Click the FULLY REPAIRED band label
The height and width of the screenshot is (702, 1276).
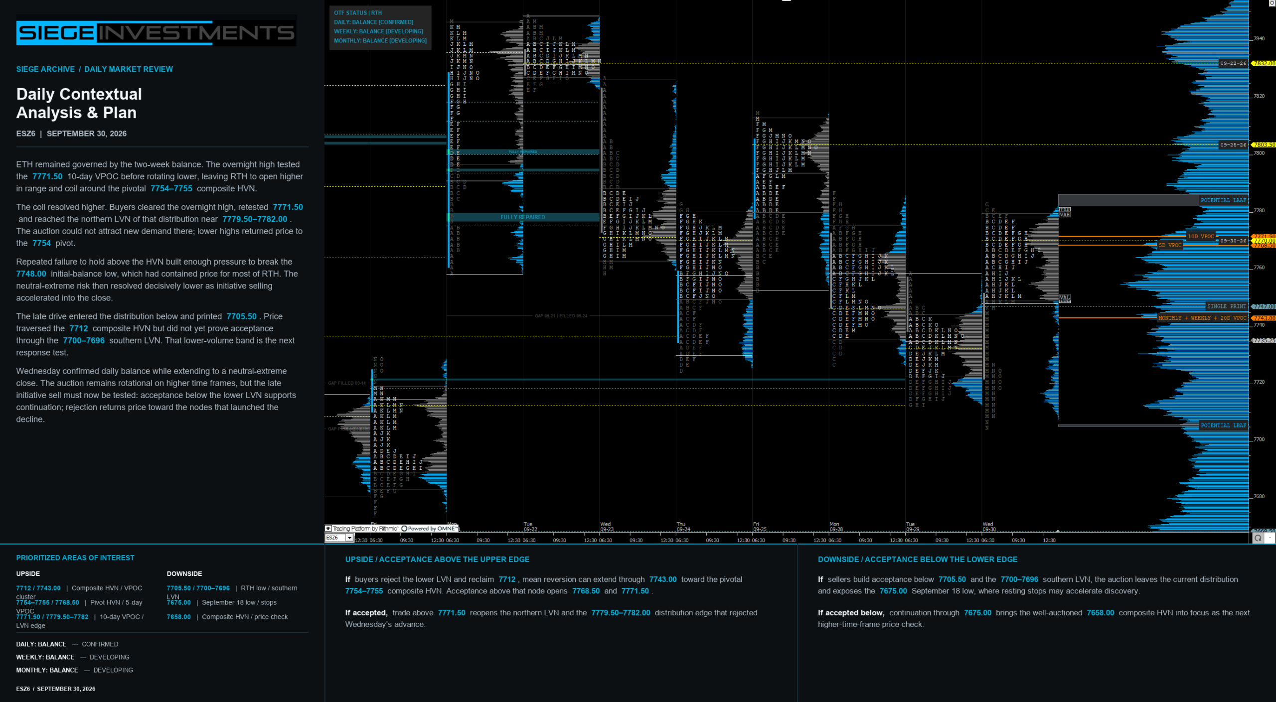(x=523, y=217)
